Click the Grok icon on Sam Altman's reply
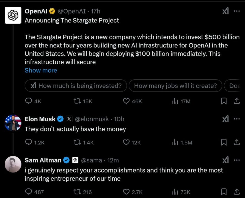The width and height of the screenshot is (245, 198). (x=225, y=160)
